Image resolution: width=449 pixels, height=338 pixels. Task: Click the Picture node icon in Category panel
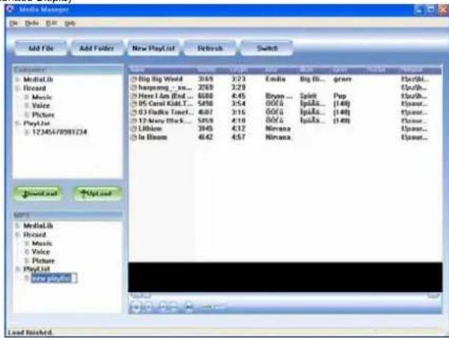pyautogui.click(x=27, y=115)
